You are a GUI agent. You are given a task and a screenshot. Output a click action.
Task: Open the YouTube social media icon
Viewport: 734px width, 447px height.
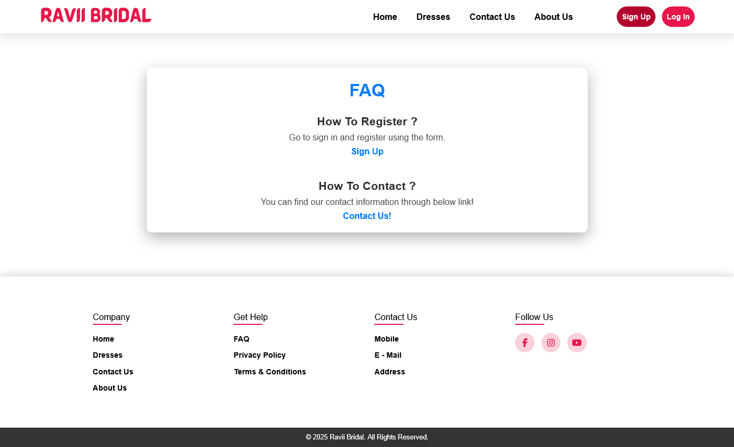tap(577, 343)
